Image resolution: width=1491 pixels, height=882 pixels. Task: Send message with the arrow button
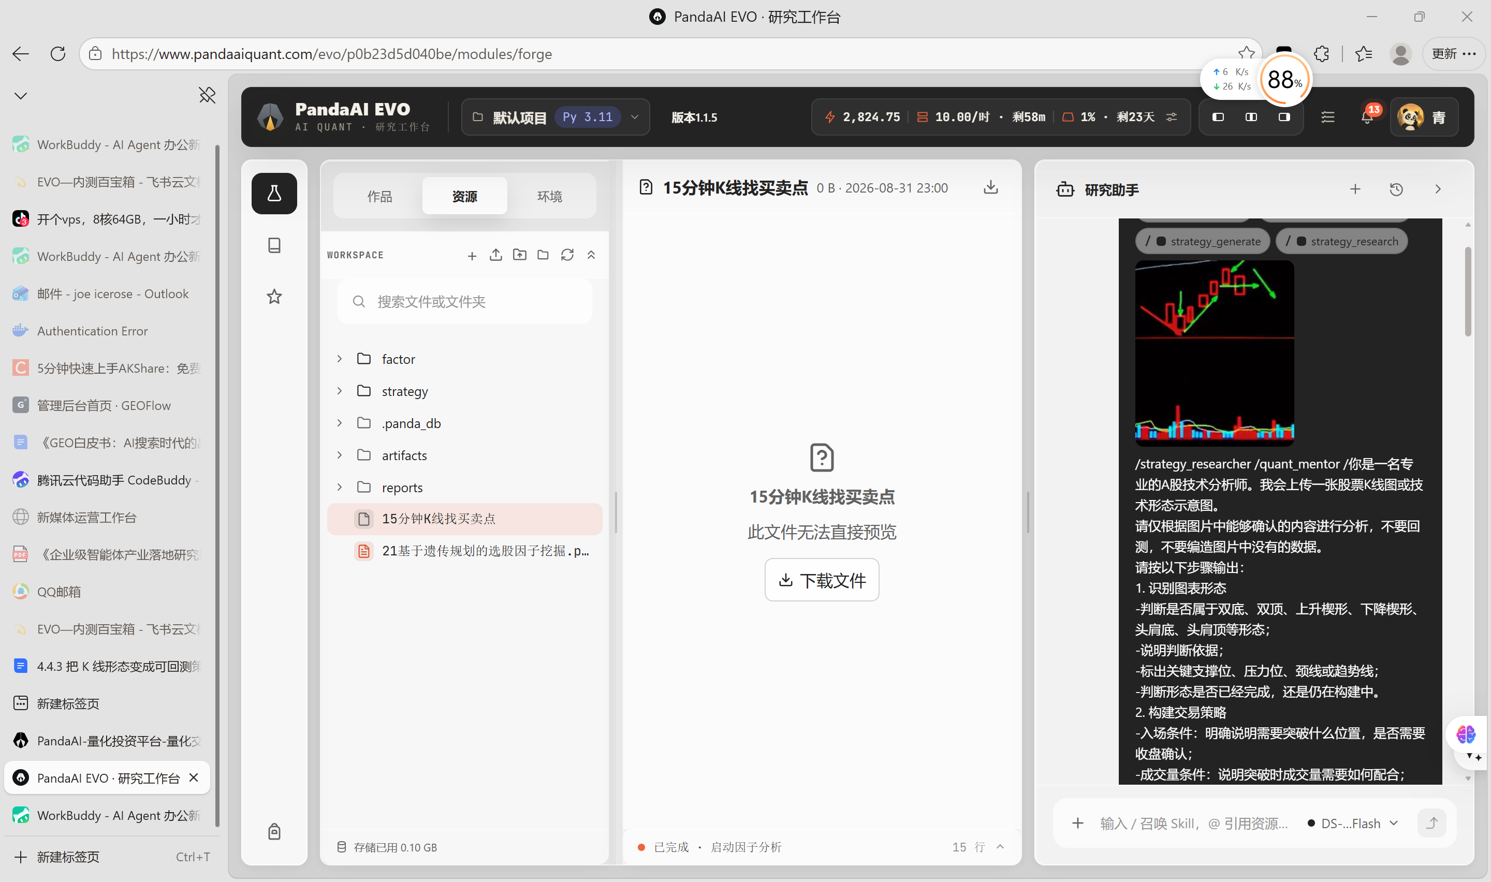pyautogui.click(x=1432, y=823)
